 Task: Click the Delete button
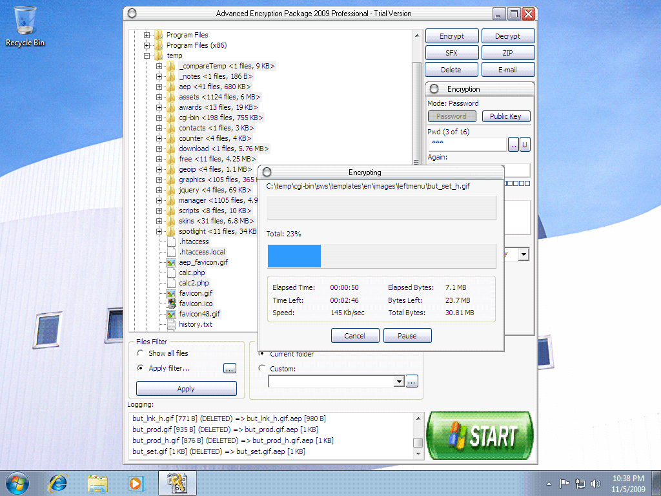click(x=451, y=70)
